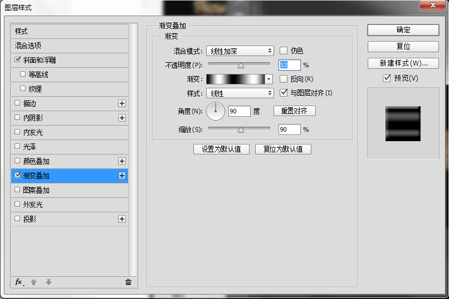Click the 复位 button
The width and height of the screenshot is (449, 299).
[403, 47]
